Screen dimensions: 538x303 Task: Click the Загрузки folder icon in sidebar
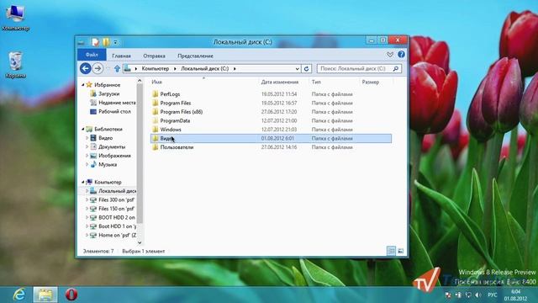93,93
